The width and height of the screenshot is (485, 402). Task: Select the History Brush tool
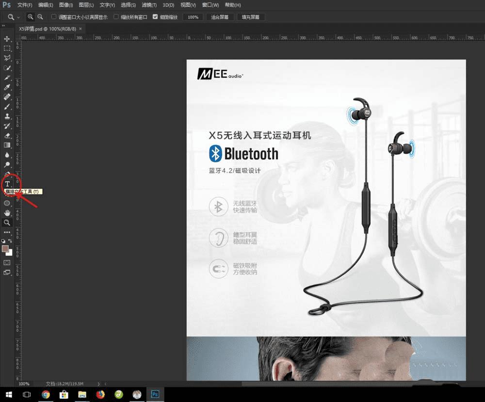point(7,126)
